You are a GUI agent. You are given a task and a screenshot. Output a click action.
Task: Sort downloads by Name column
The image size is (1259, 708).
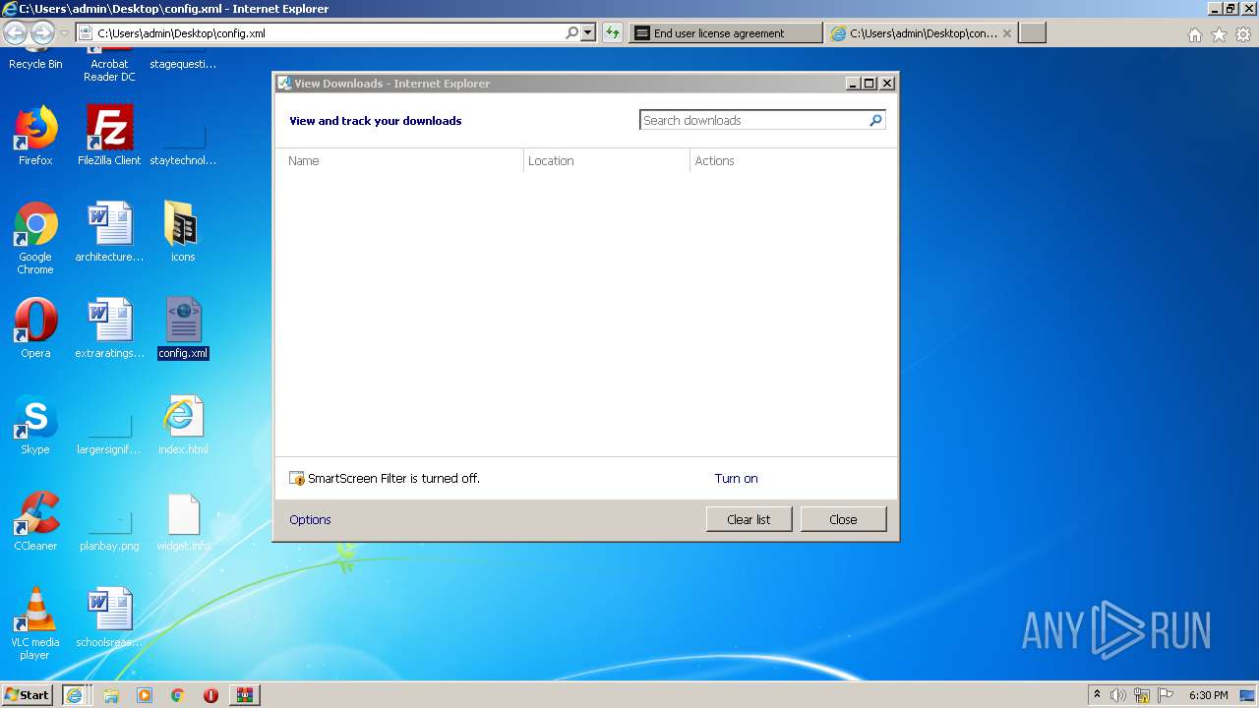399,160
